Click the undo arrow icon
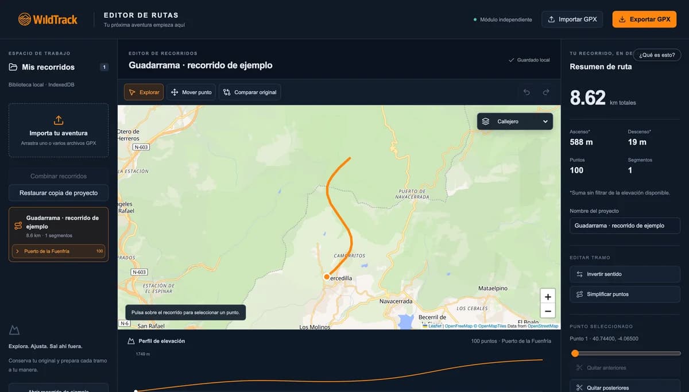 [x=527, y=92]
